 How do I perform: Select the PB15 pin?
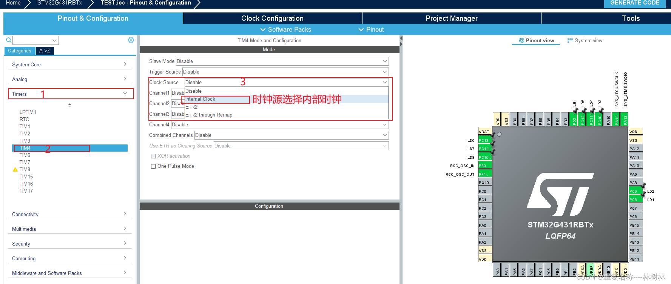636,225
